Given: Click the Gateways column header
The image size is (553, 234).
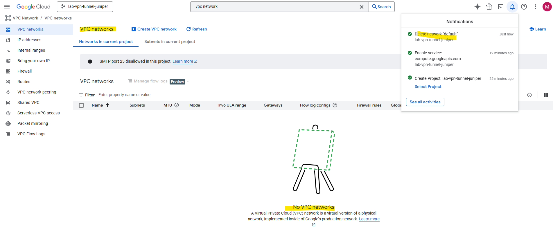Looking at the screenshot, I should point(273,105).
